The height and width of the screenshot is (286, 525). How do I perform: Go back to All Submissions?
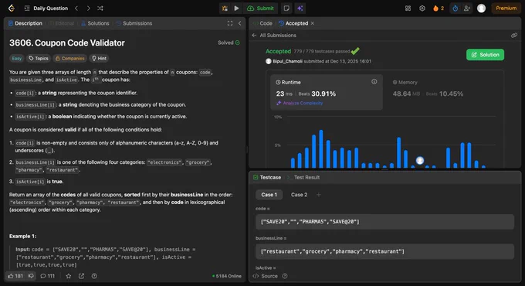click(274, 36)
